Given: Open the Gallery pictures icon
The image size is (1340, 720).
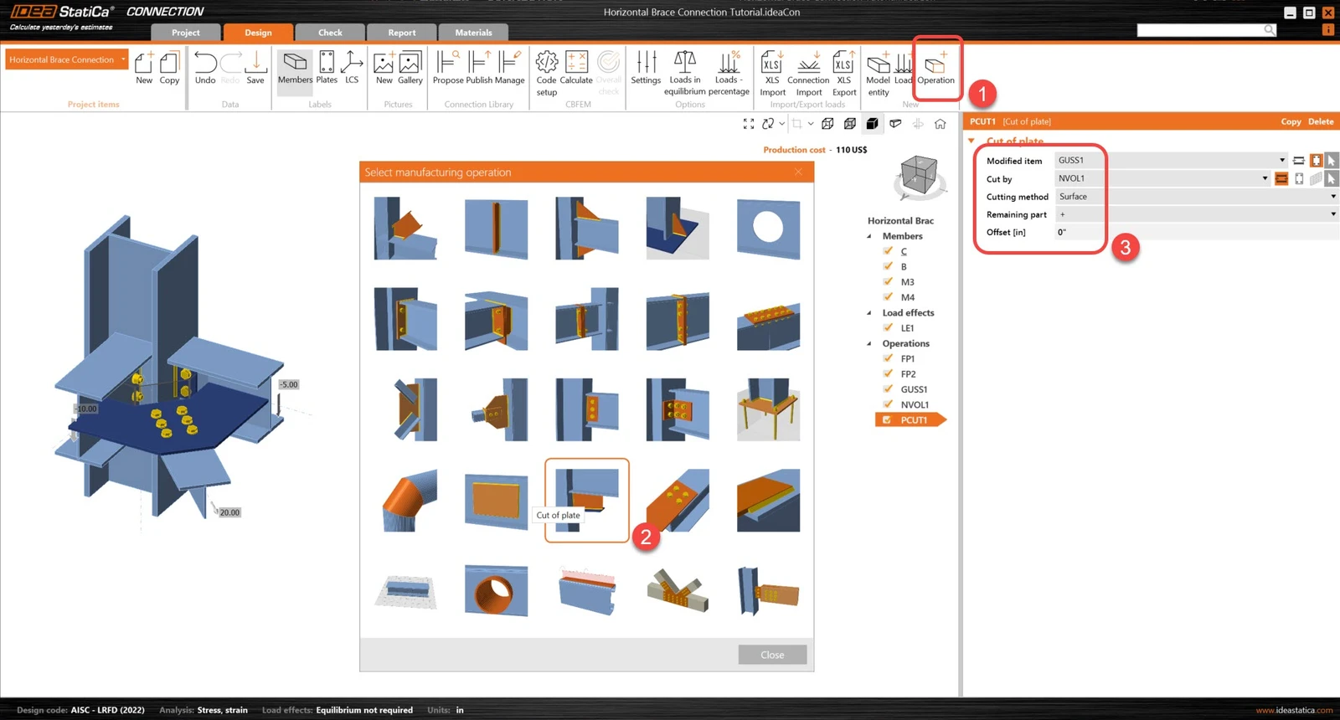Looking at the screenshot, I should pyautogui.click(x=410, y=69).
